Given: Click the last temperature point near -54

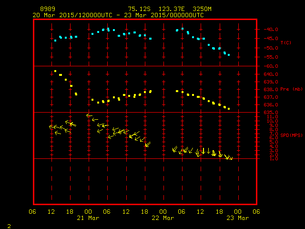Looking at the screenshot, I should [x=229, y=55].
